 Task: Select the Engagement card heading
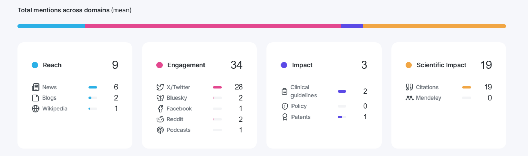pyautogui.click(x=186, y=65)
